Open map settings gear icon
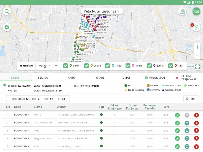 pos(7,27)
